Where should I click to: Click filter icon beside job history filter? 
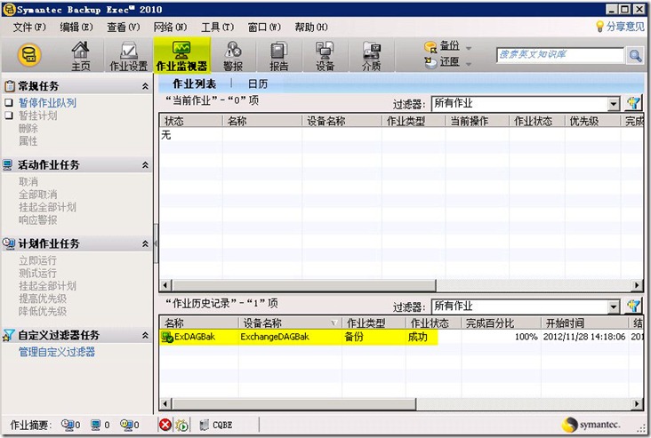(x=634, y=307)
